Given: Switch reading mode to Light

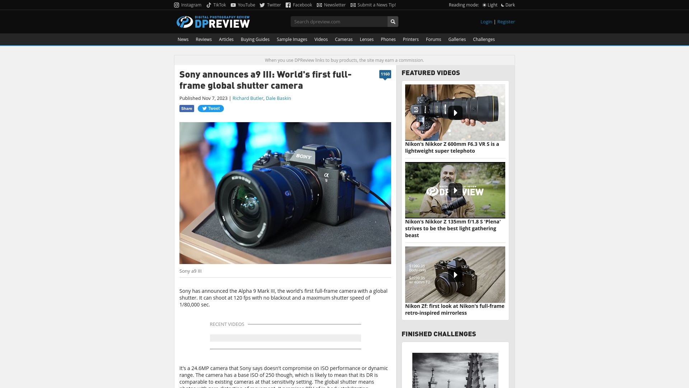Looking at the screenshot, I should [490, 5].
